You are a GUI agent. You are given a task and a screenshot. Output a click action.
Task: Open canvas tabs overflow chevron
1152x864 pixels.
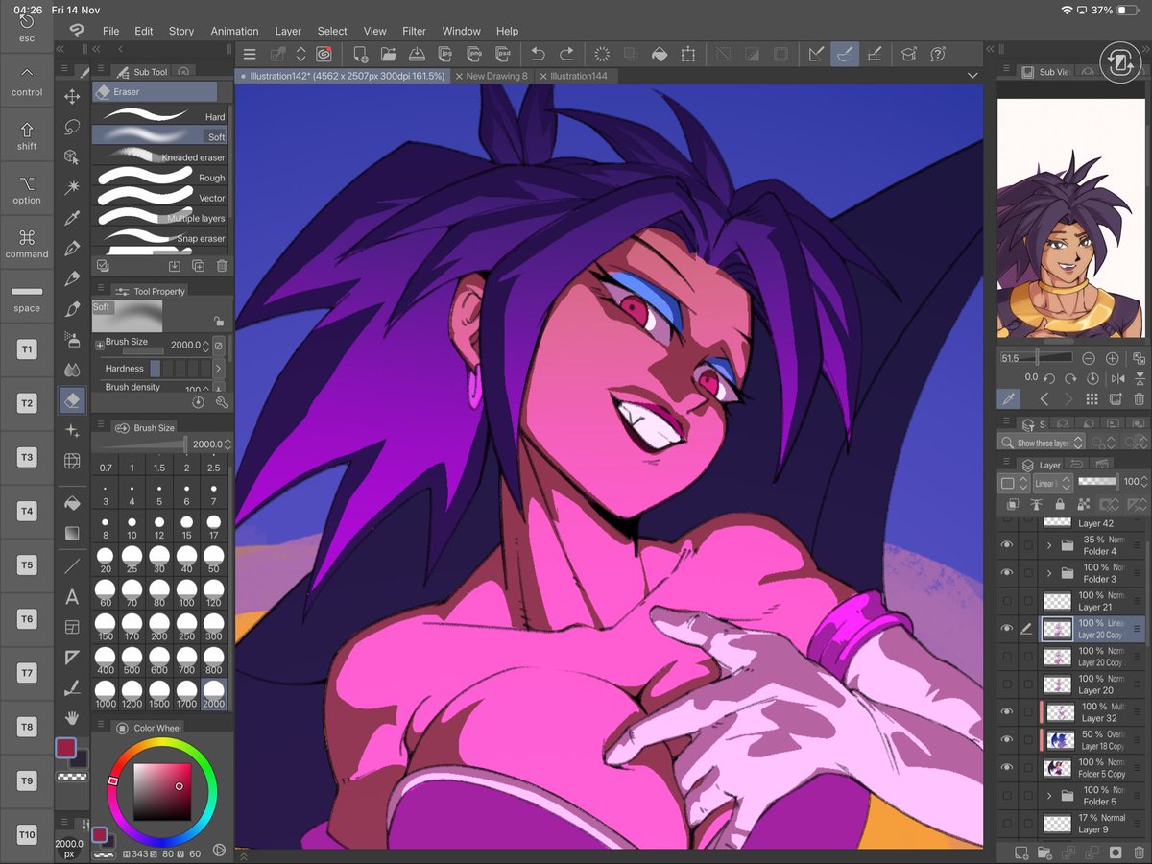[x=972, y=76]
